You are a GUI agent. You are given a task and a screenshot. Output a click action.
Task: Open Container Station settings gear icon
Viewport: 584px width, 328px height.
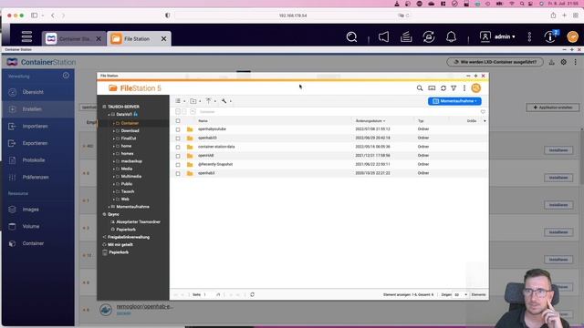[x=564, y=62]
